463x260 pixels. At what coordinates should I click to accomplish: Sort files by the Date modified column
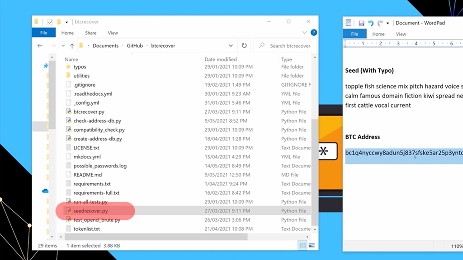(221, 59)
